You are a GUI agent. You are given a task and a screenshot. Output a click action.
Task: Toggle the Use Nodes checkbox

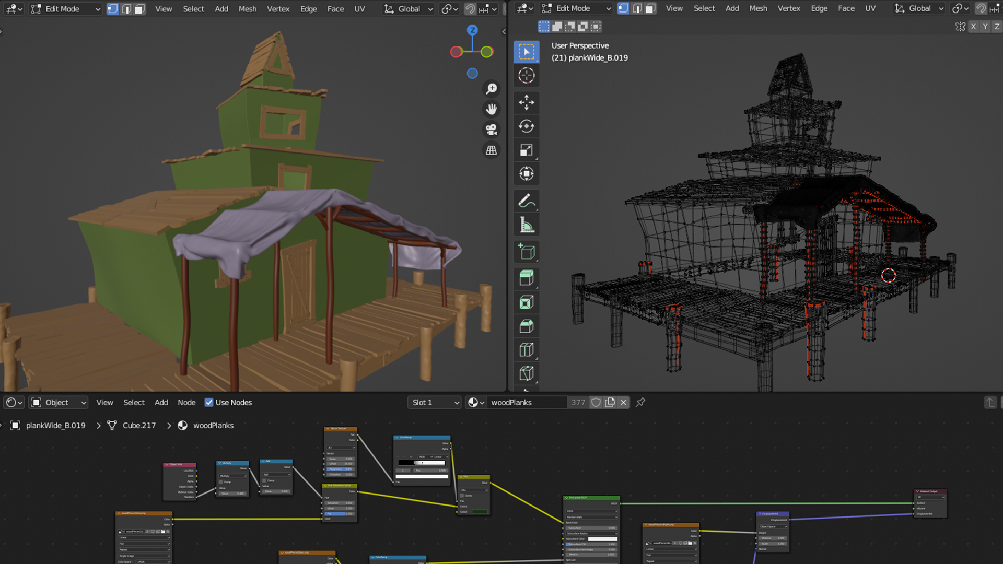coord(209,402)
